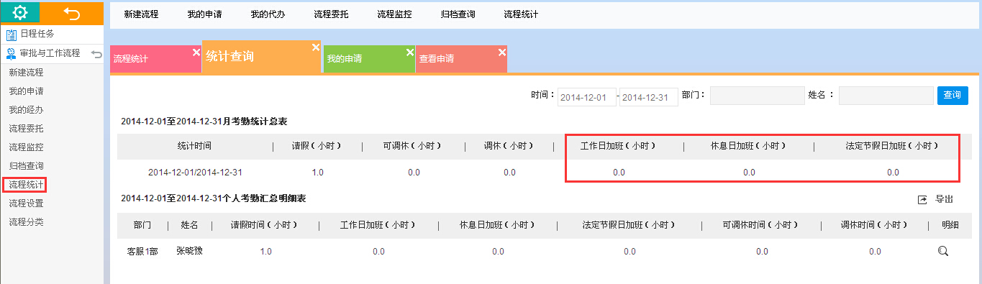Close the 统计查询 tab
This screenshot has height=284, width=982.
[x=315, y=47]
